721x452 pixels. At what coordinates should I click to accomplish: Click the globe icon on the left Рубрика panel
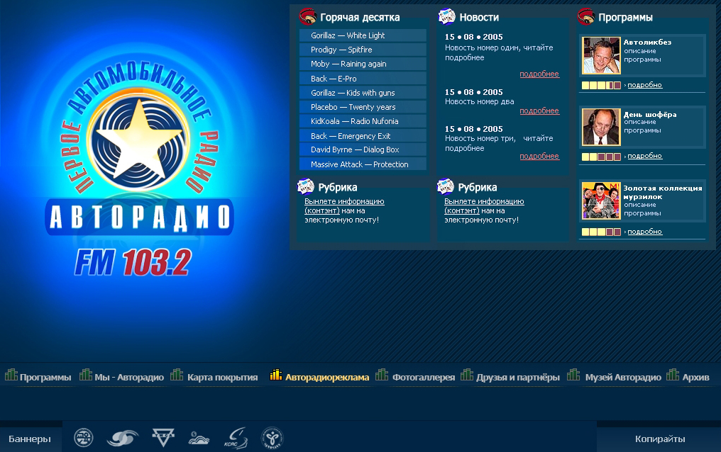[x=305, y=186]
